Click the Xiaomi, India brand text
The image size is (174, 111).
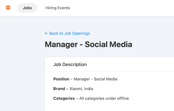click(x=81, y=89)
